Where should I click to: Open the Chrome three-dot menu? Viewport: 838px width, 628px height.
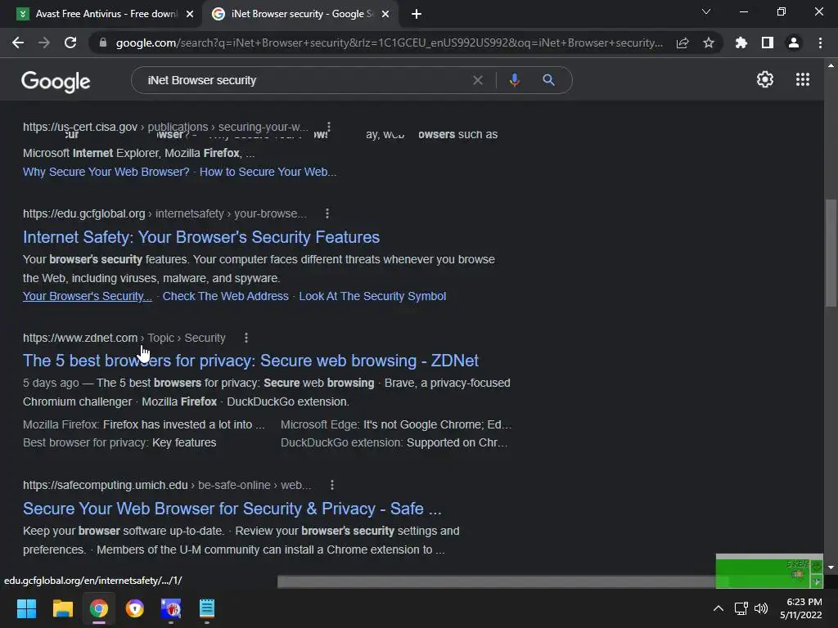pos(820,43)
